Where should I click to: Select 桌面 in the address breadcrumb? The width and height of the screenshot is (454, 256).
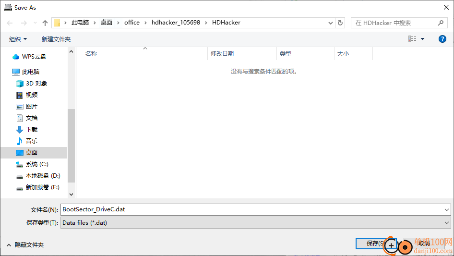point(106,23)
